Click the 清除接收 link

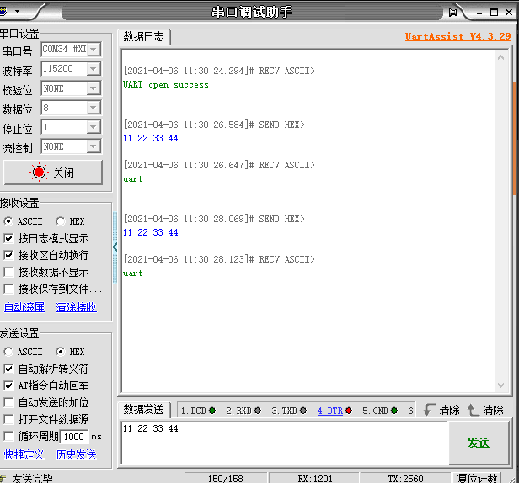click(77, 307)
